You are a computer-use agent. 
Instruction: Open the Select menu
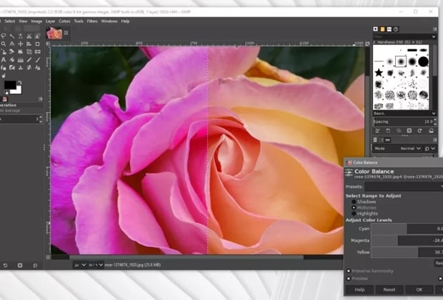click(10, 21)
